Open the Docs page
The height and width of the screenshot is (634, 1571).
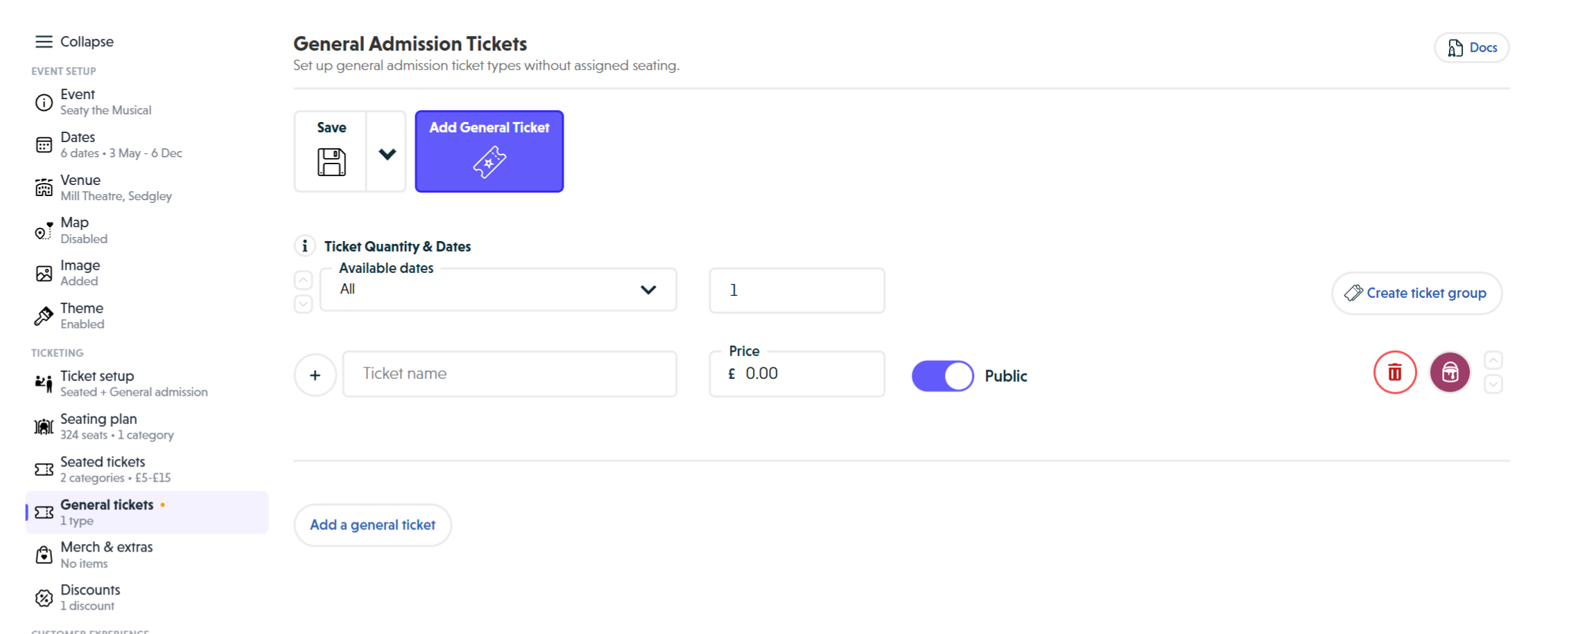[x=1470, y=47]
